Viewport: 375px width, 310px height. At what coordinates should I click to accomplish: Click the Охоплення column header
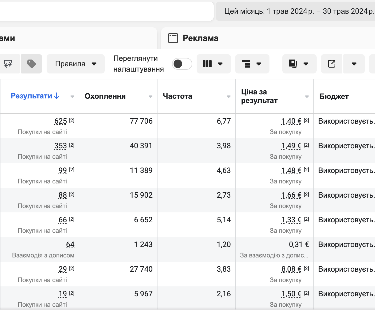click(x=105, y=96)
